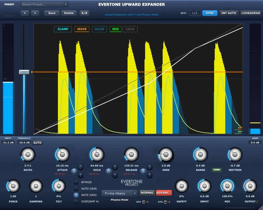Click the Threshold slider handle
The image size is (263, 210).
(24, 72)
